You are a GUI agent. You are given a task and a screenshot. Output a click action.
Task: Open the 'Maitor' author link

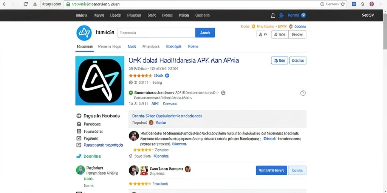coord(160,123)
